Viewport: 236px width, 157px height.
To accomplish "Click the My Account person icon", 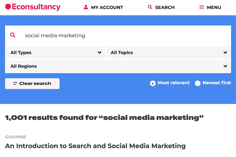I will click(86, 7).
